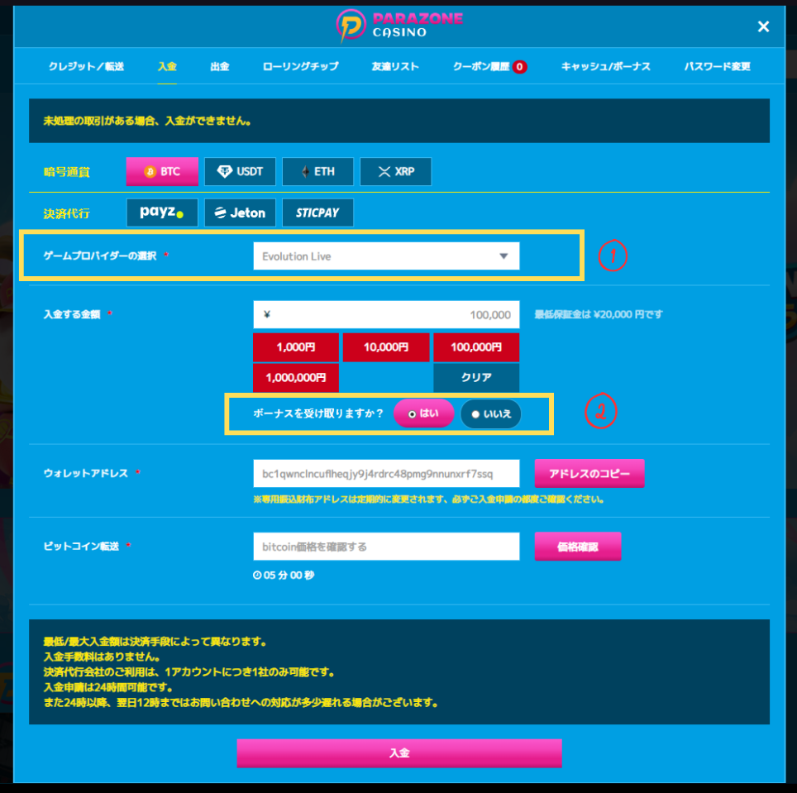Click the deposit amount input field
Screen dimensions: 797x793
click(x=386, y=315)
